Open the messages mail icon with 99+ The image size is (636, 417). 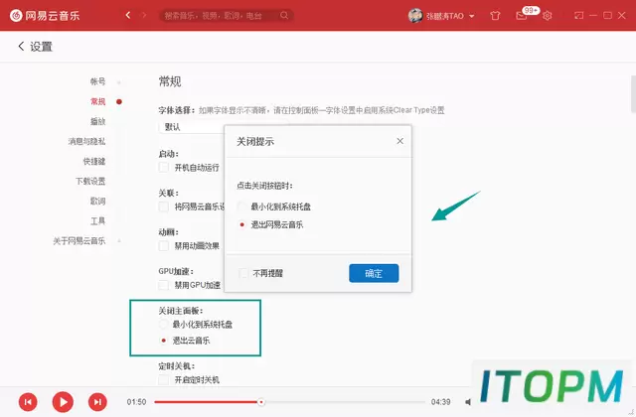click(x=521, y=16)
